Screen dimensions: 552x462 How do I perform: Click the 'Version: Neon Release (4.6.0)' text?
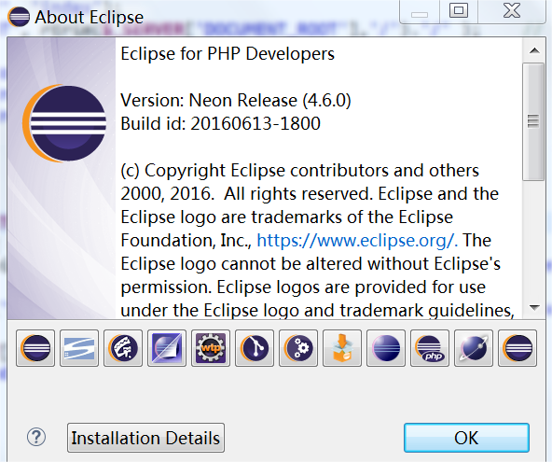tap(236, 101)
